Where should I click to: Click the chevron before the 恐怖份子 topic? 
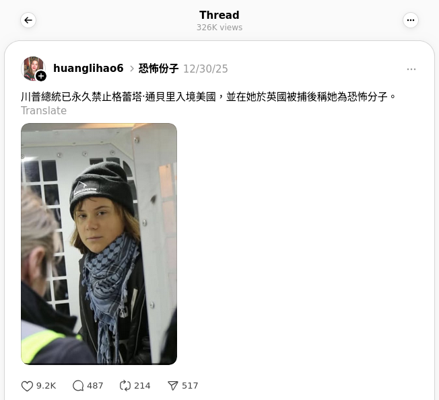[x=131, y=69]
